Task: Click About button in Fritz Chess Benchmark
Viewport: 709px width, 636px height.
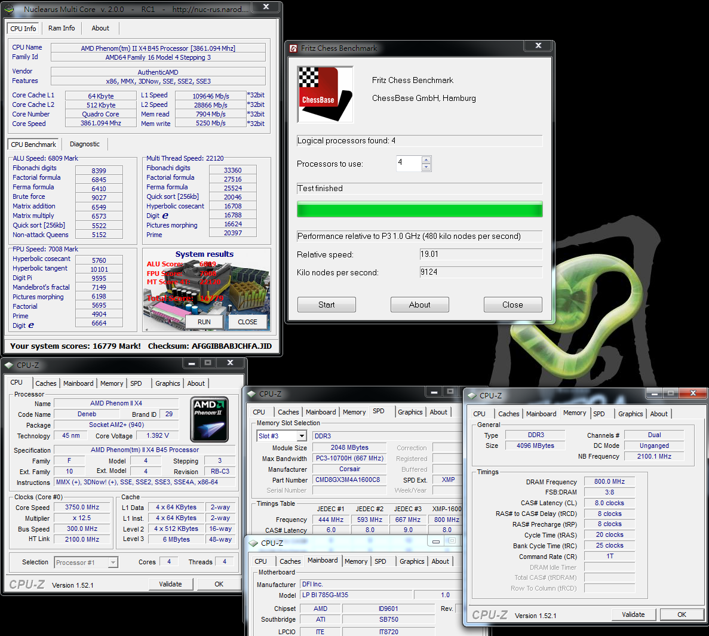Action: point(420,305)
